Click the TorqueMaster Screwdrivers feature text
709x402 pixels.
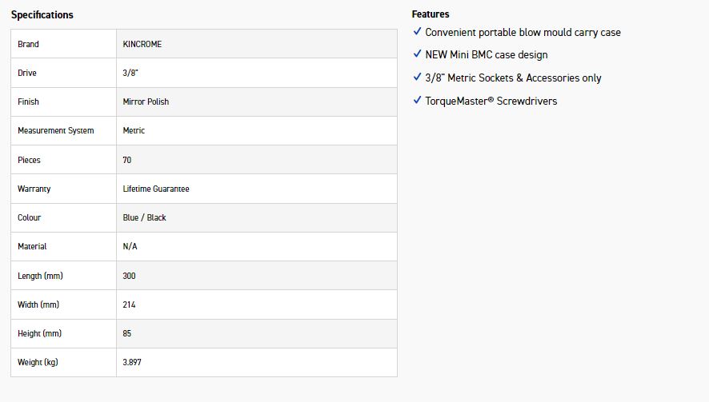pos(491,101)
